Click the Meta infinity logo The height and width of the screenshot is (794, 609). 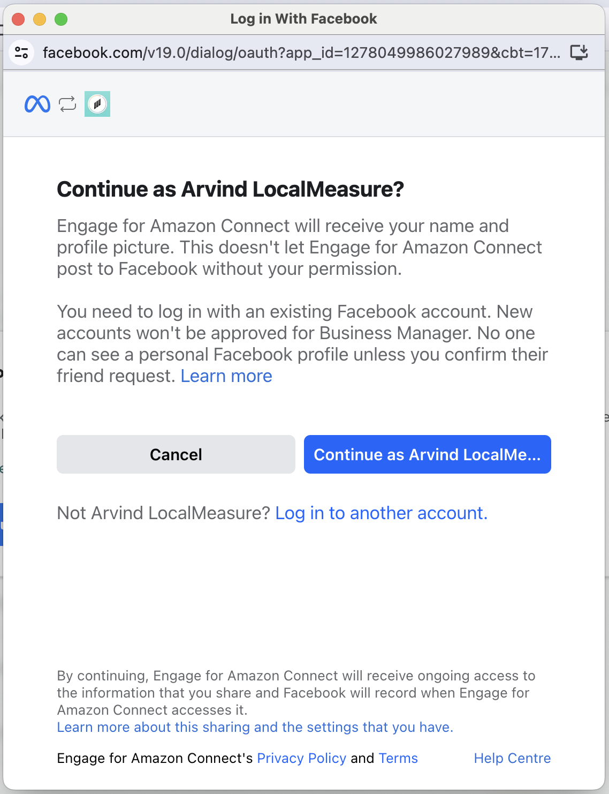click(x=37, y=104)
